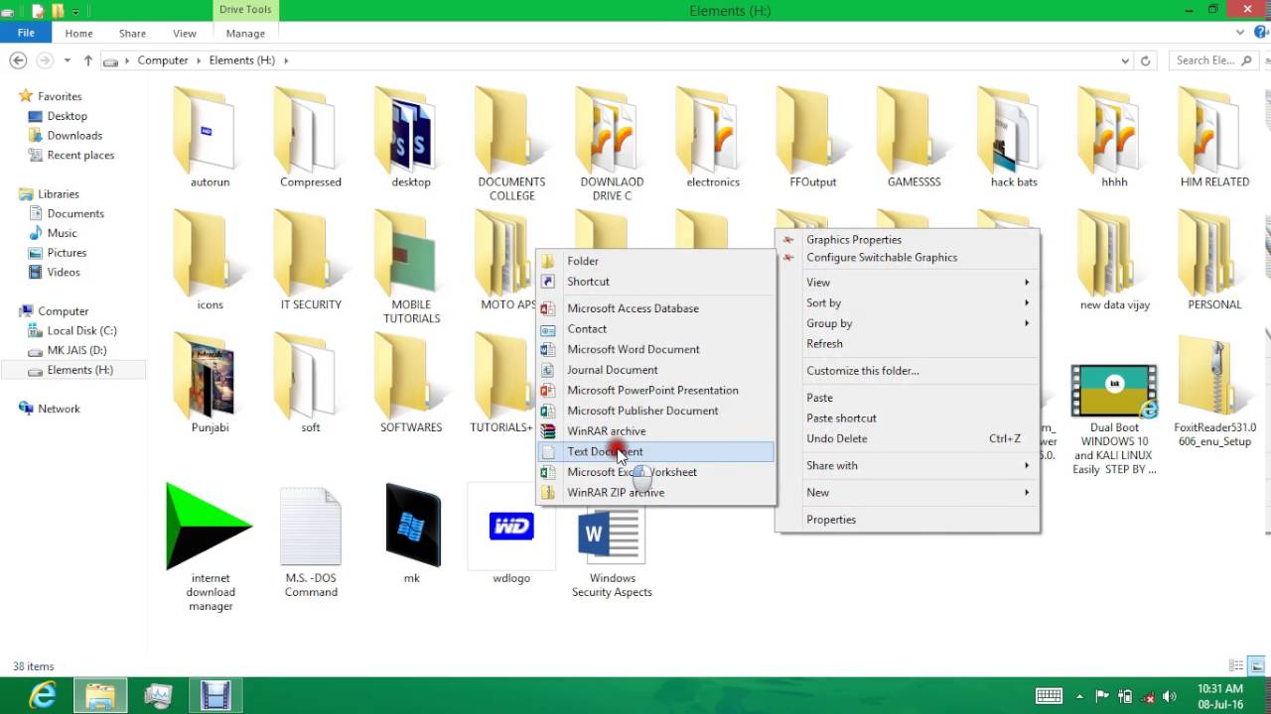
Task: Choose WinRAR archive entry
Action: (x=655, y=431)
